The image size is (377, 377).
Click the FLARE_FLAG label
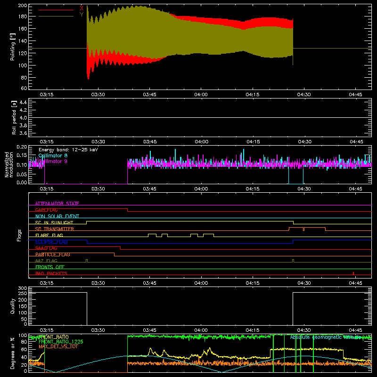point(49,235)
